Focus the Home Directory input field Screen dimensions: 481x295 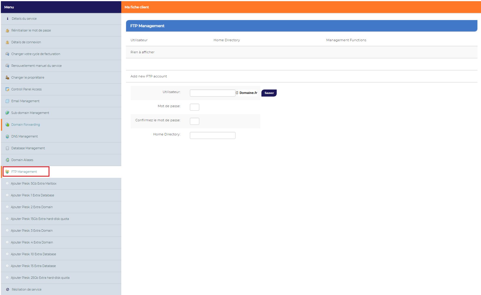pos(213,135)
